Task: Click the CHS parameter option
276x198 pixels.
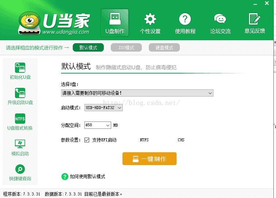Action: pyautogui.click(x=181, y=140)
